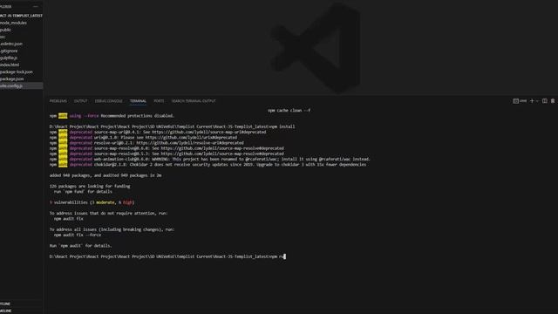This screenshot has height=314, width=558.
Task: Open the index.html file
Action: pos(10,65)
